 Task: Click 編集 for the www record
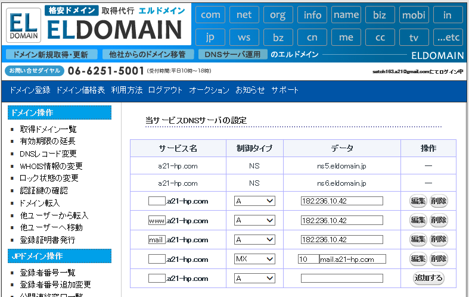(x=418, y=220)
